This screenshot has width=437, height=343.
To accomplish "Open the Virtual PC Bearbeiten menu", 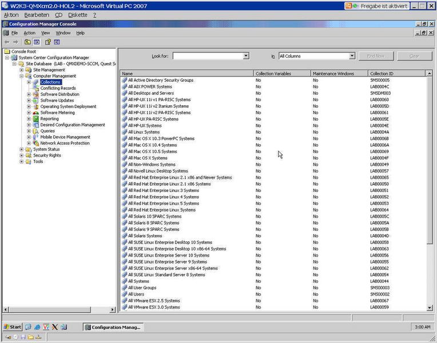I will coord(37,15).
